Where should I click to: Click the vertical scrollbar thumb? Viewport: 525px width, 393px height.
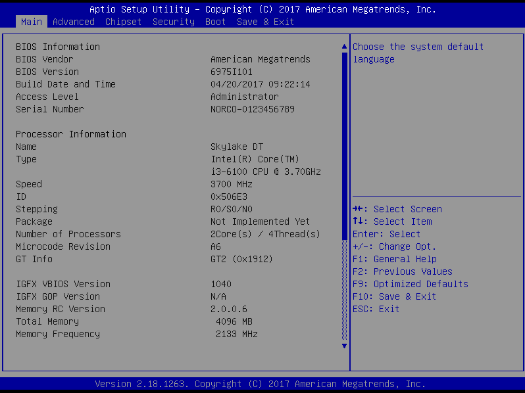[x=343, y=145]
